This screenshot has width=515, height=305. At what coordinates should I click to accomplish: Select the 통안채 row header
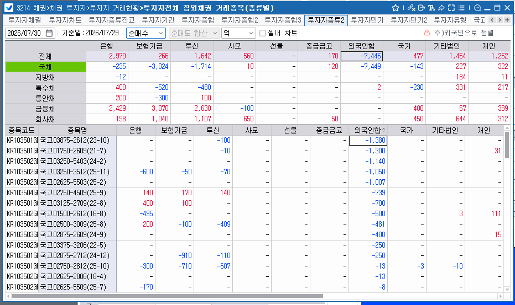[45, 98]
